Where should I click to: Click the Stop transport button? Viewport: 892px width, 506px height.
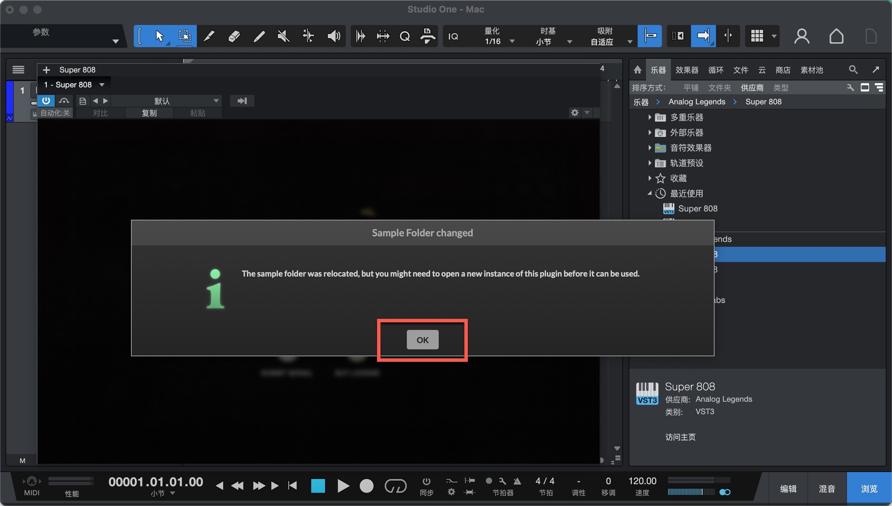[318, 486]
